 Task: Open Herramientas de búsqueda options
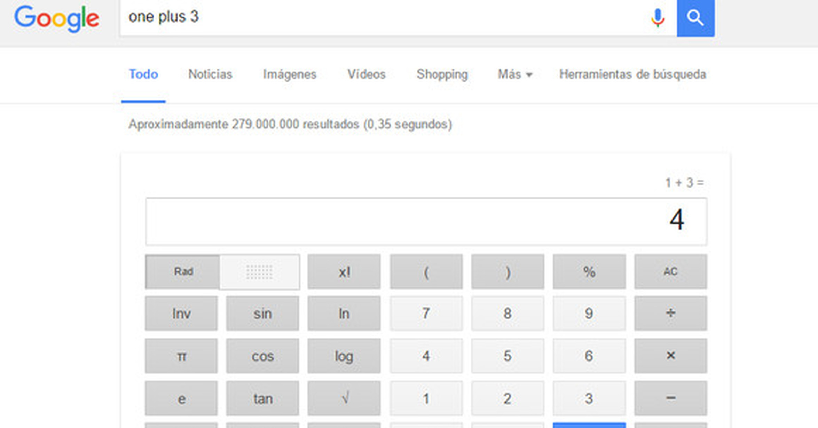pyautogui.click(x=632, y=74)
